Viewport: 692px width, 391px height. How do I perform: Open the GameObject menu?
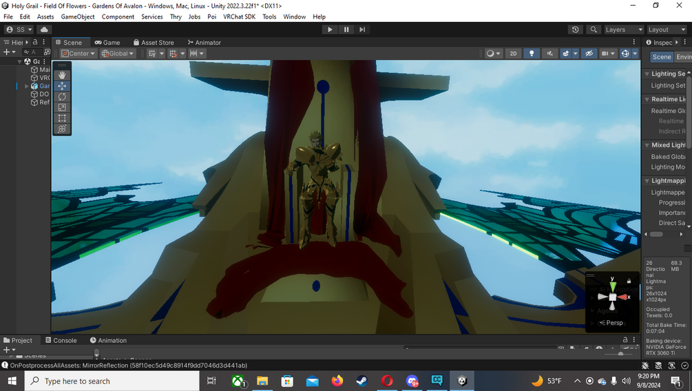click(78, 17)
